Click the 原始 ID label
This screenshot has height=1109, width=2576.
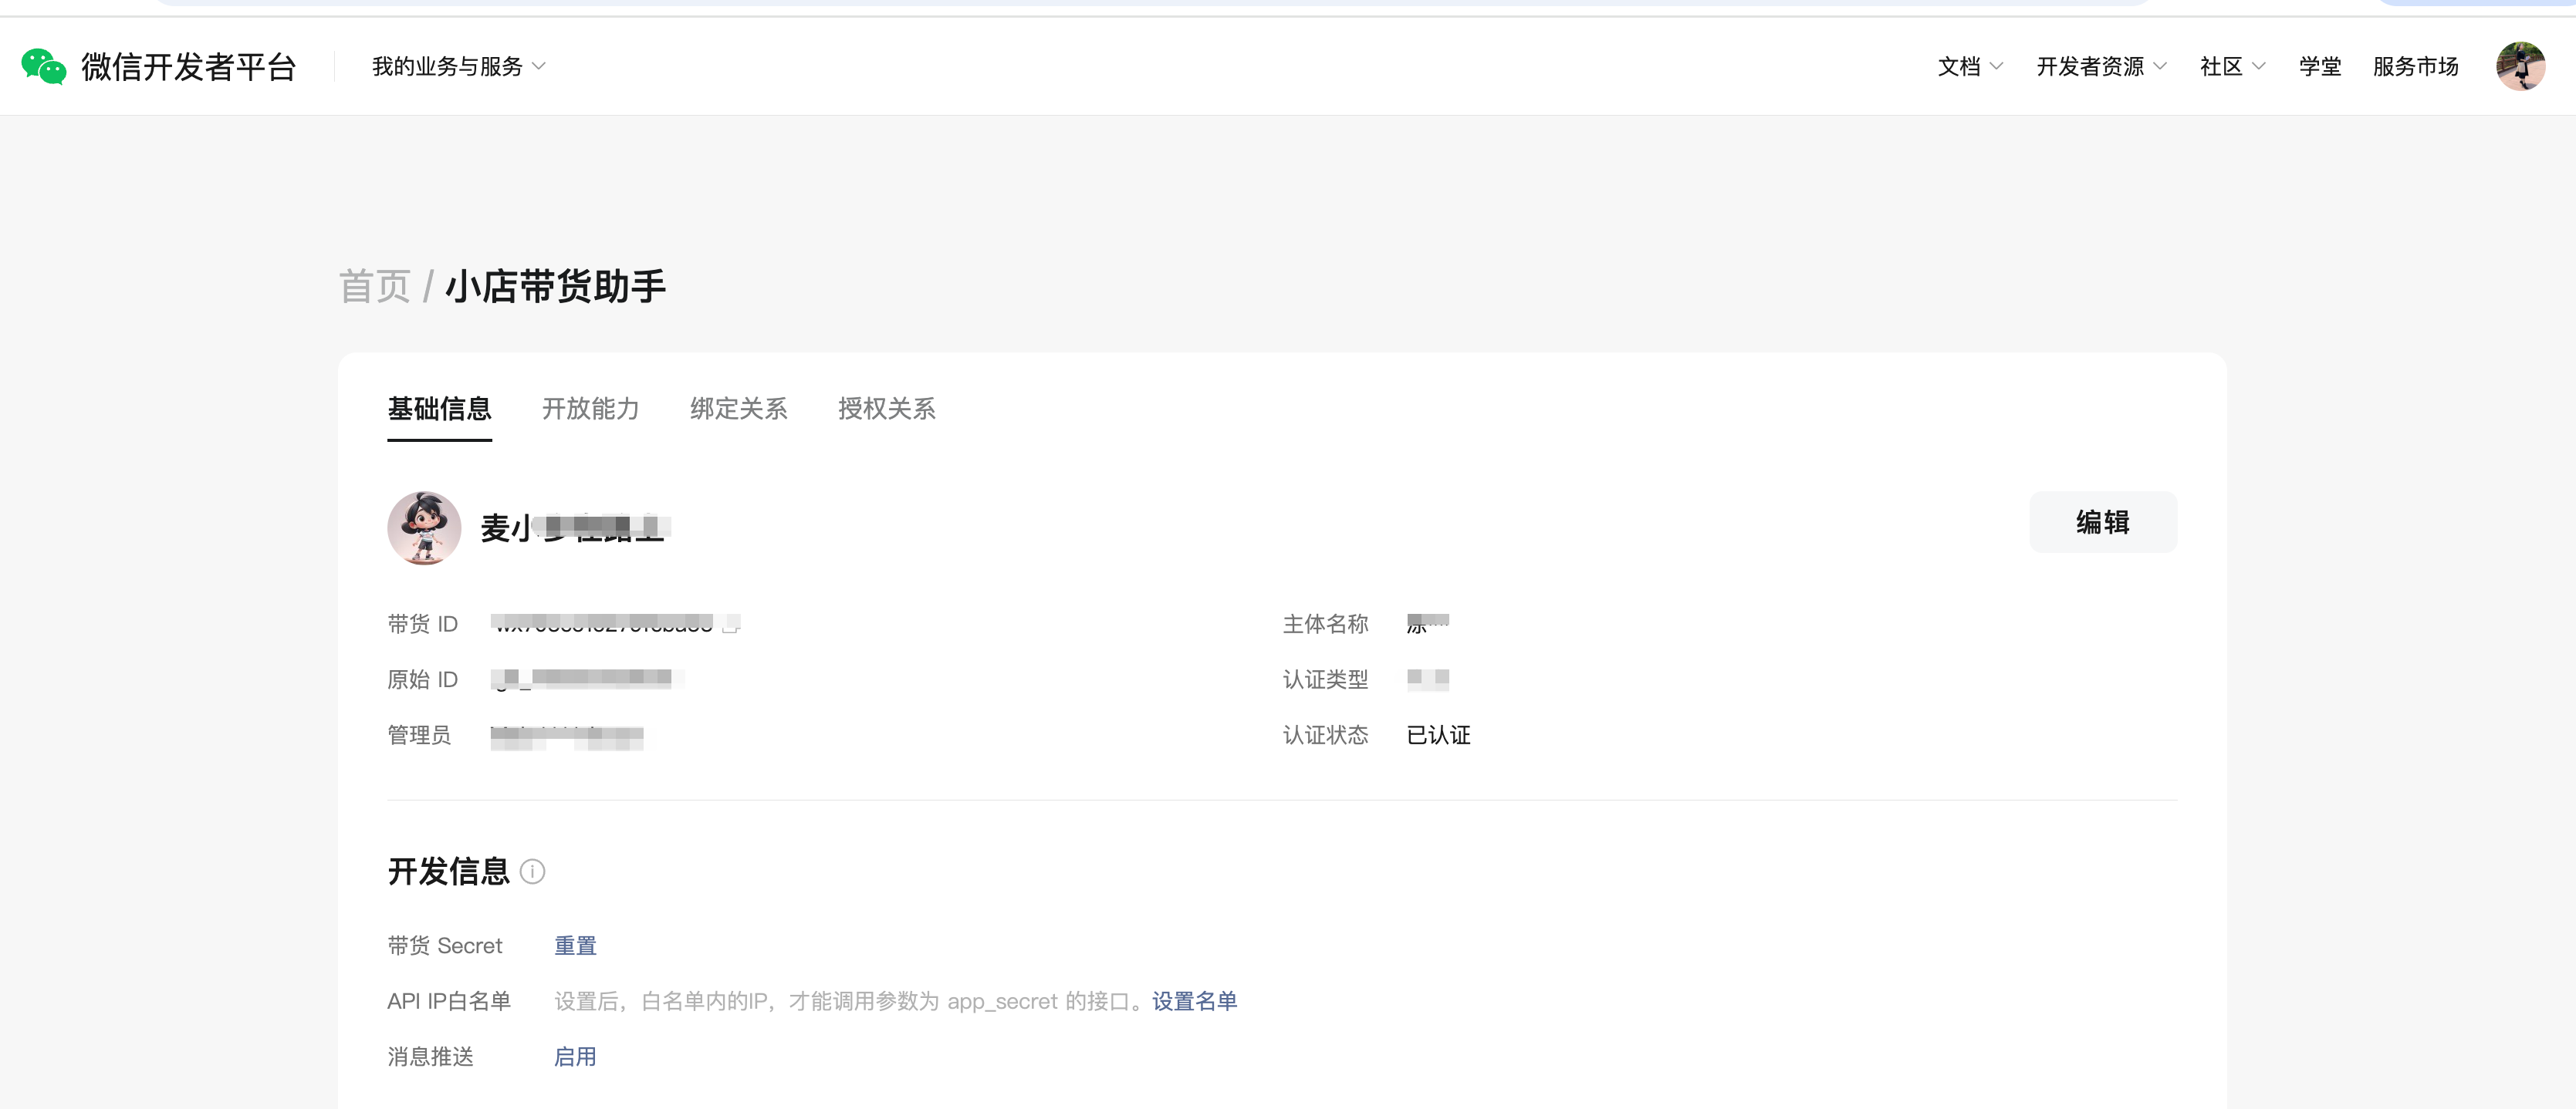coord(422,680)
